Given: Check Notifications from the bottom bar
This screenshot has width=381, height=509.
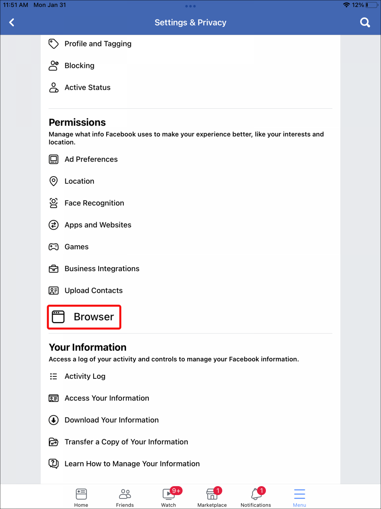Looking at the screenshot, I should click(x=256, y=496).
